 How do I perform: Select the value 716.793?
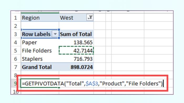pyautogui.click(x=76, y=59)
